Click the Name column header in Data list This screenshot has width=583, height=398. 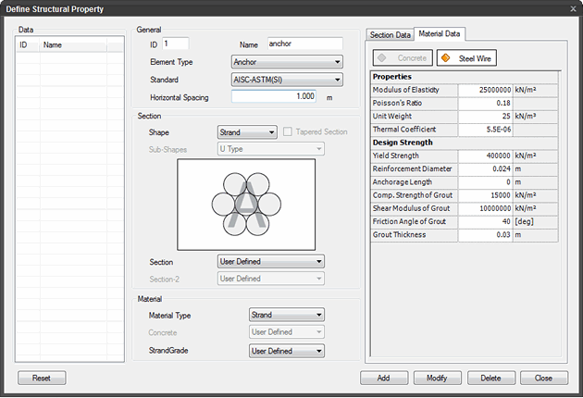pyautogui.click(x=73, y=45)
